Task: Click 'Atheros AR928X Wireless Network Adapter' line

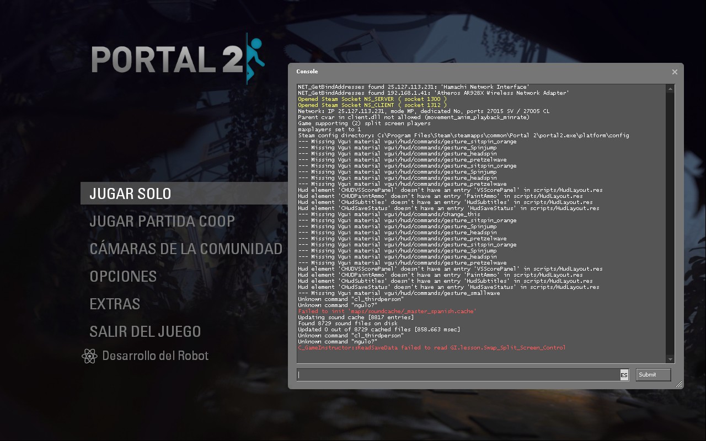Action: point(434,93)
